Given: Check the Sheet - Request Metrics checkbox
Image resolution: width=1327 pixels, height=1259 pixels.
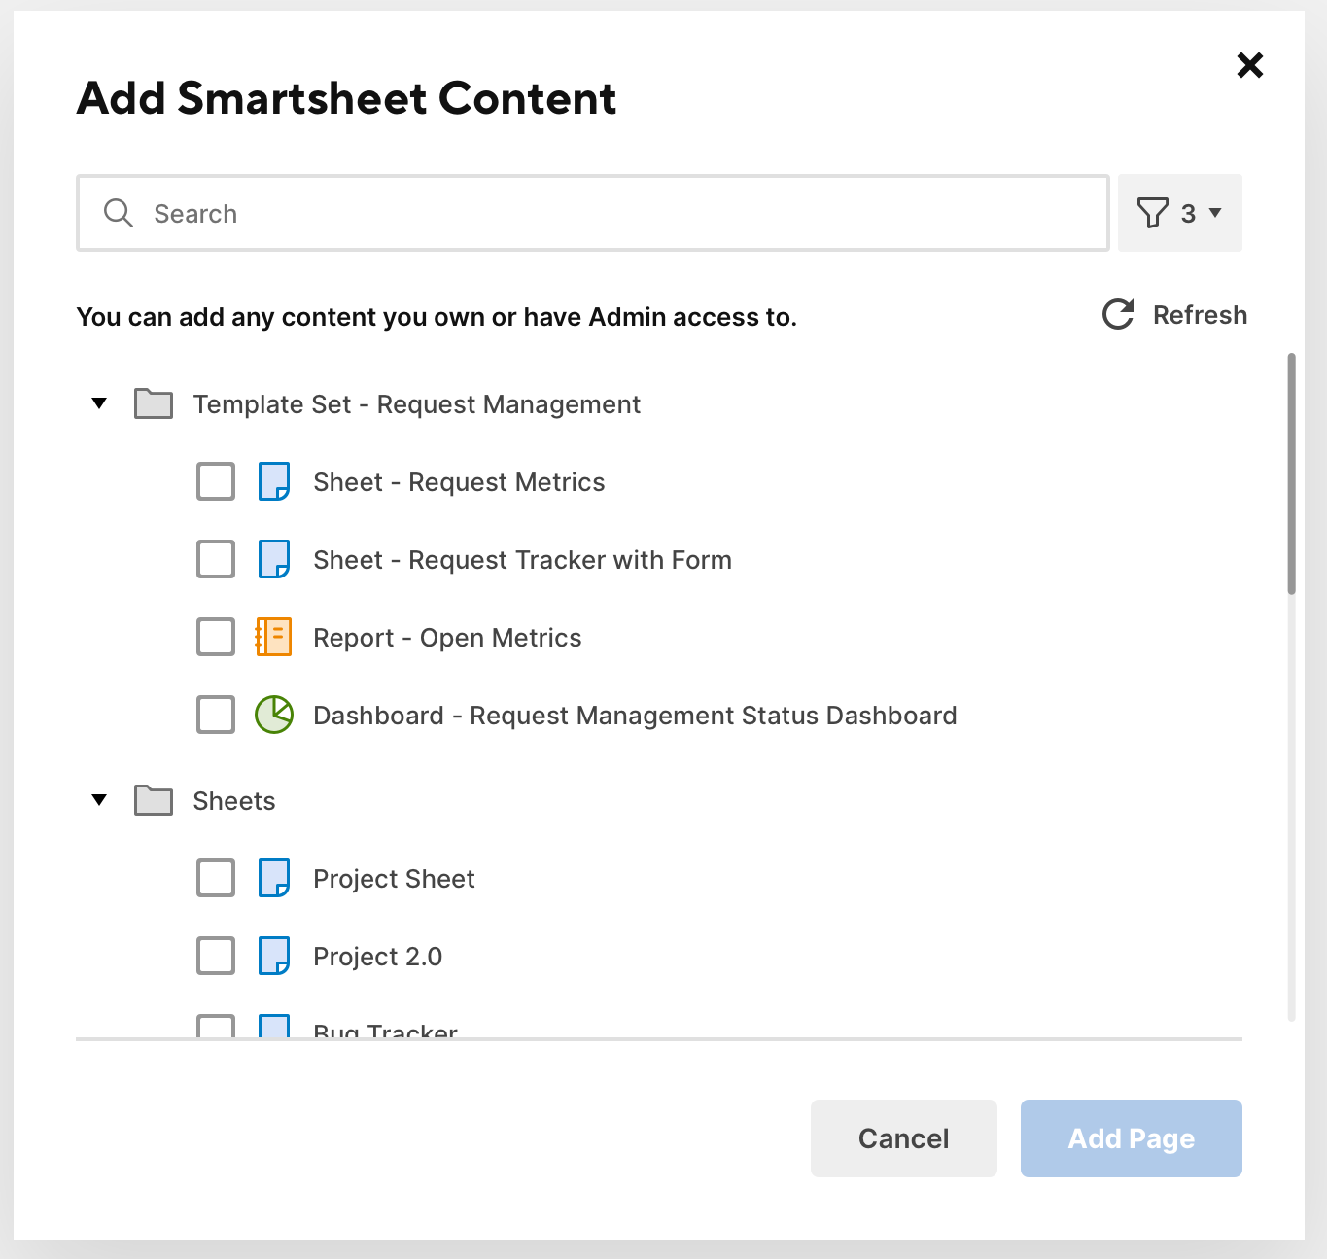Looking at the screenshot, I should click(216, 481).
